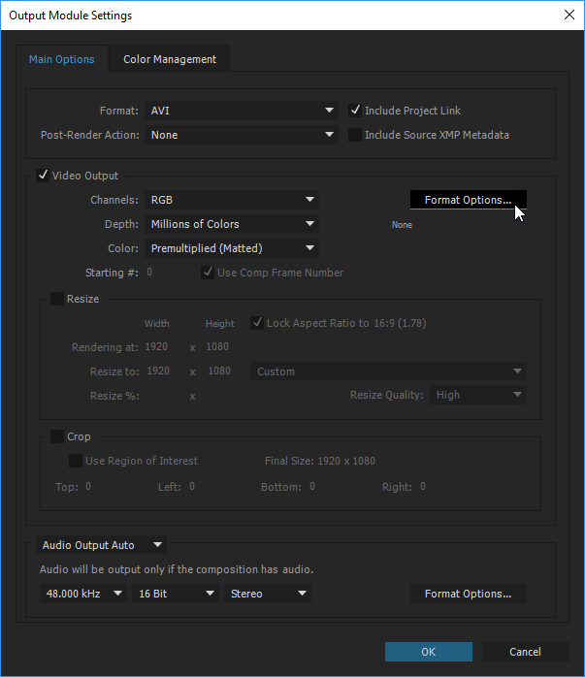Screen dimensions: 585x677
Task: Open the Depth dropdown Millions of Colors
Action: click(232, 224)
